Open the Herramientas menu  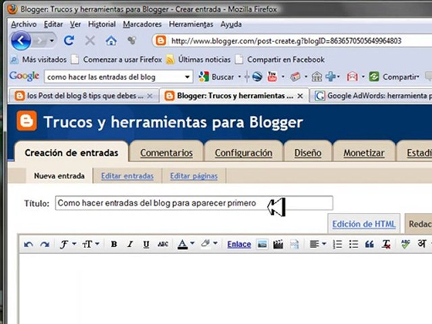click(x=191, y=24)
